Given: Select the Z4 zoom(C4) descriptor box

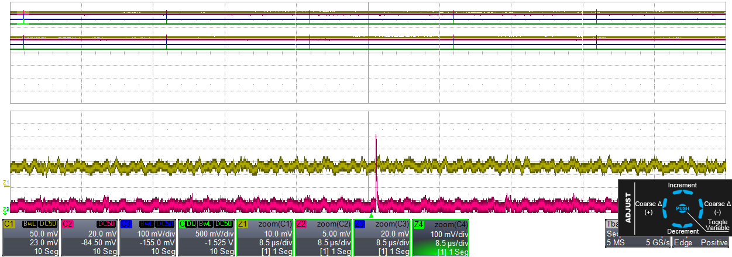Looking at the screenshot, I should pyautogui.click(x=441, y=238).
